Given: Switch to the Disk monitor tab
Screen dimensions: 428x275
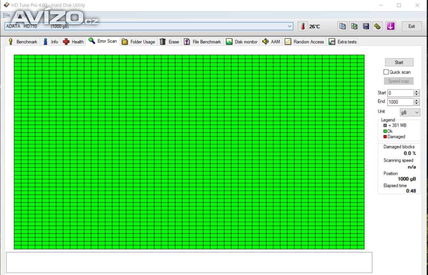Looking at the screenshot, I should (242, 42).
